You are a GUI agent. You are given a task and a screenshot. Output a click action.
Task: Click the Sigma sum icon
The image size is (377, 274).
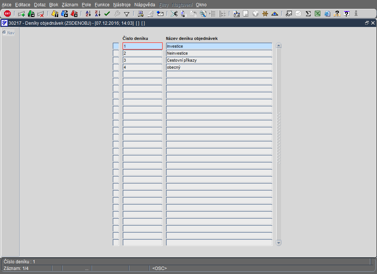click(308, 14)
